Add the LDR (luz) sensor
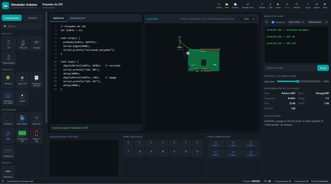331x184 pixels. (x=8, y=80)
